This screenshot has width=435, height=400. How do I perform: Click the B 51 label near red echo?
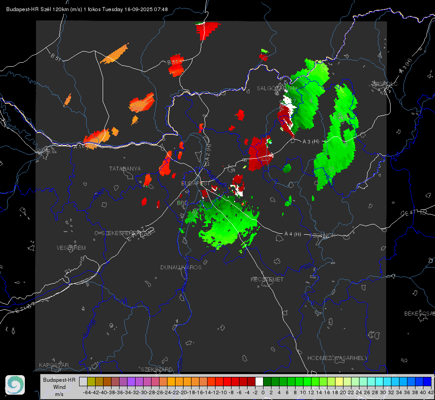(172, 62)
